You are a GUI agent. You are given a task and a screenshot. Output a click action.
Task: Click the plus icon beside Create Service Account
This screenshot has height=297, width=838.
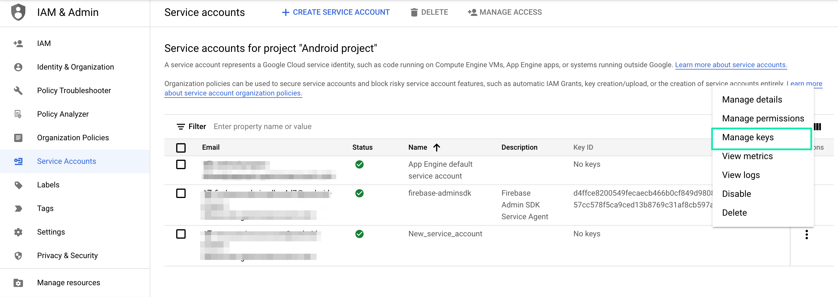pyautogui.click(x=285, y=12)
